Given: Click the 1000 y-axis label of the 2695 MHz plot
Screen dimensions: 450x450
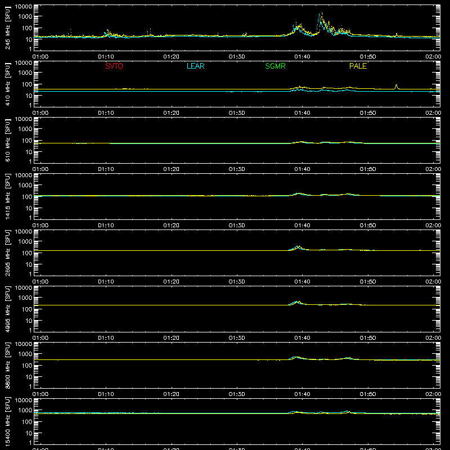Looking at the screenshot, I should tap(25, 242).
